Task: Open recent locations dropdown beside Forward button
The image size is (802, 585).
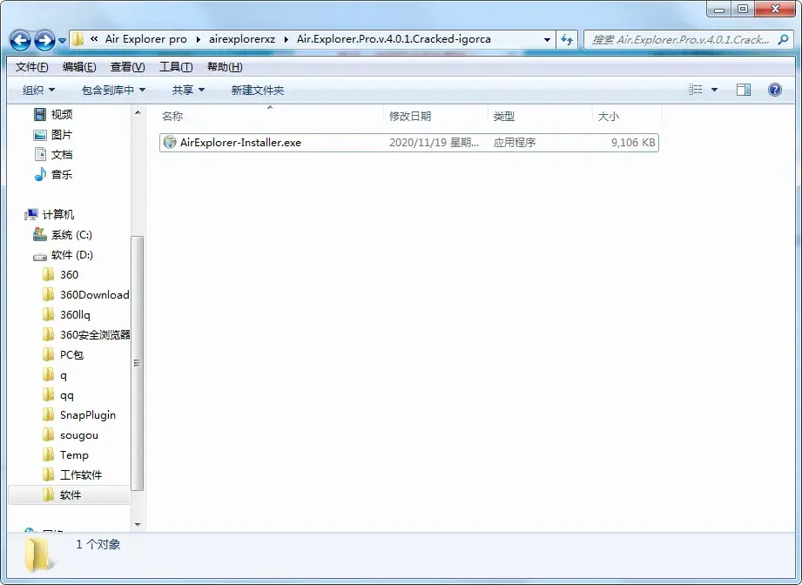Action: click(62, 40)
